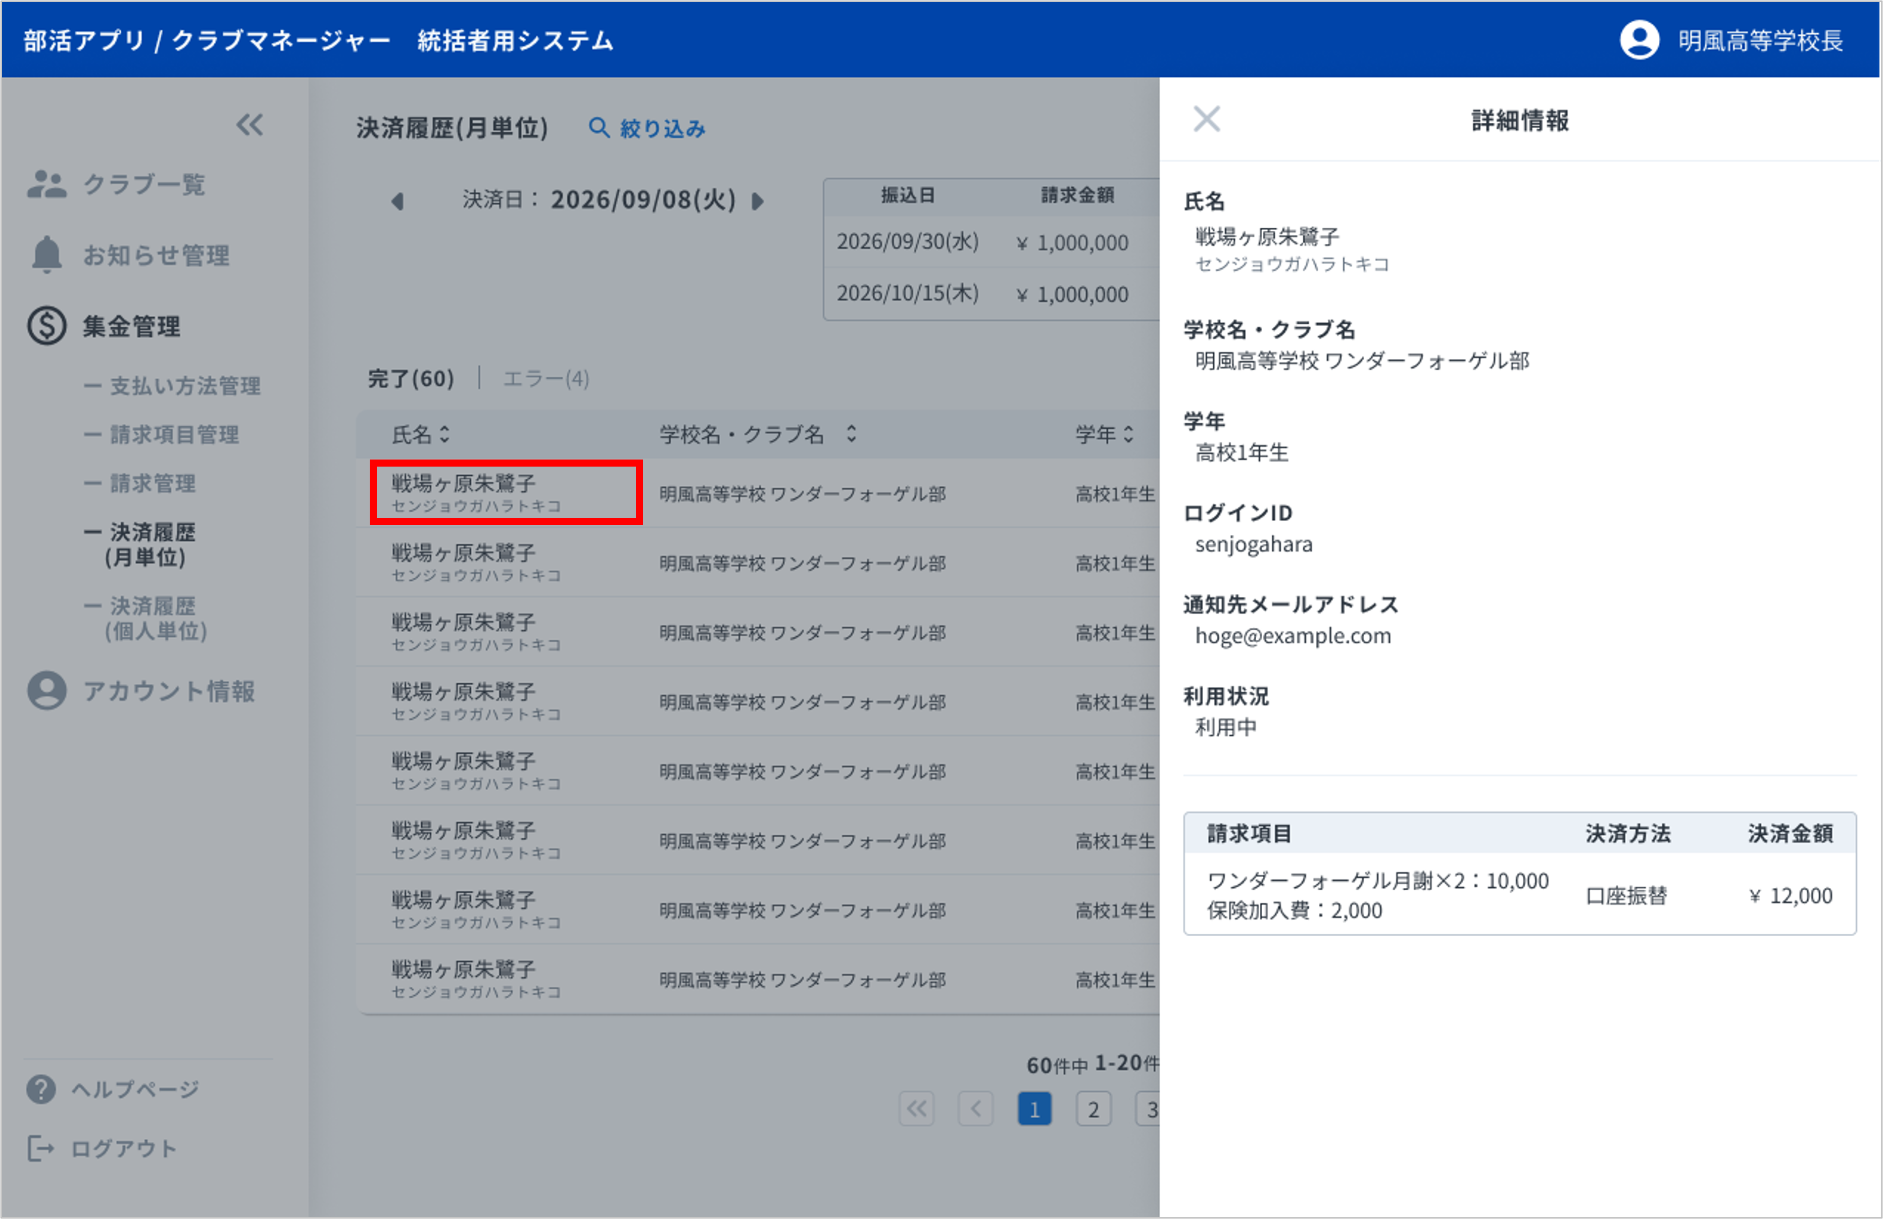Click 部活アプリ / クラブマネージャー header title
1883x1219 pixels.
pos(207,40)
